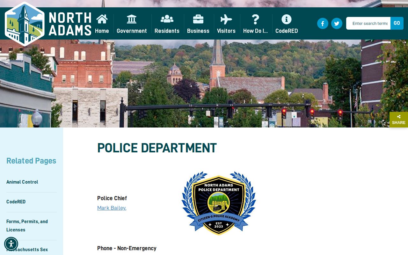
Task: Select the Residents people icon
Action: click(x=167, y=19)
